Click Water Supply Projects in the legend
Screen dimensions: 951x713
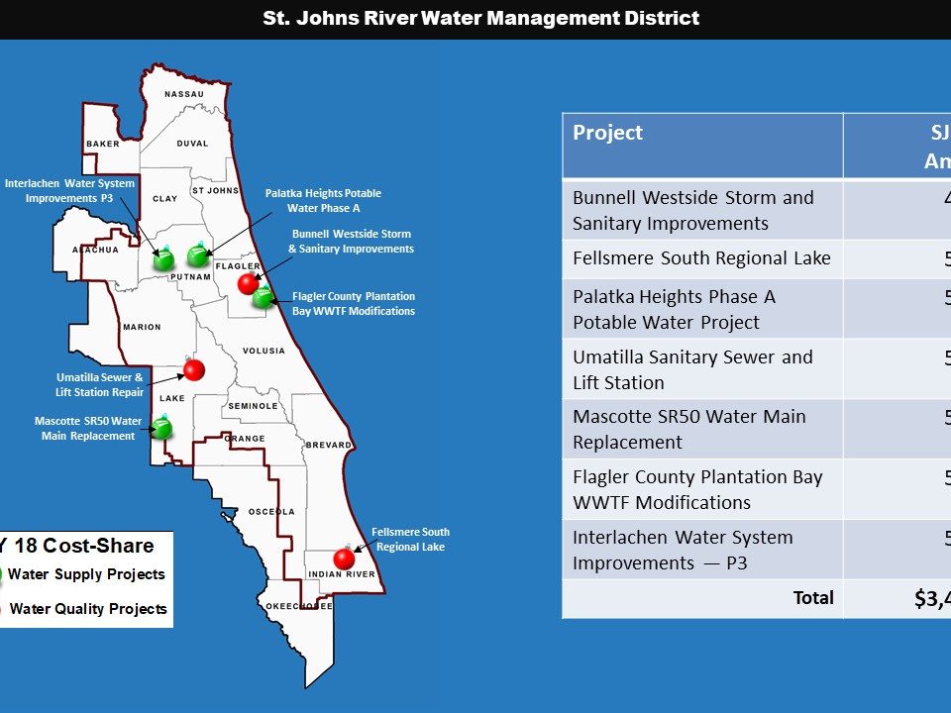pos(86,574)
